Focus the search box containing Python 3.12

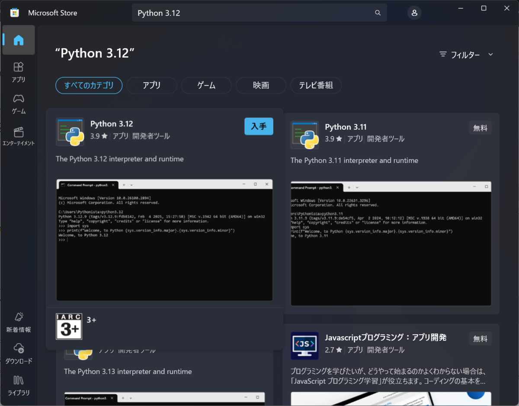(259, 13)
